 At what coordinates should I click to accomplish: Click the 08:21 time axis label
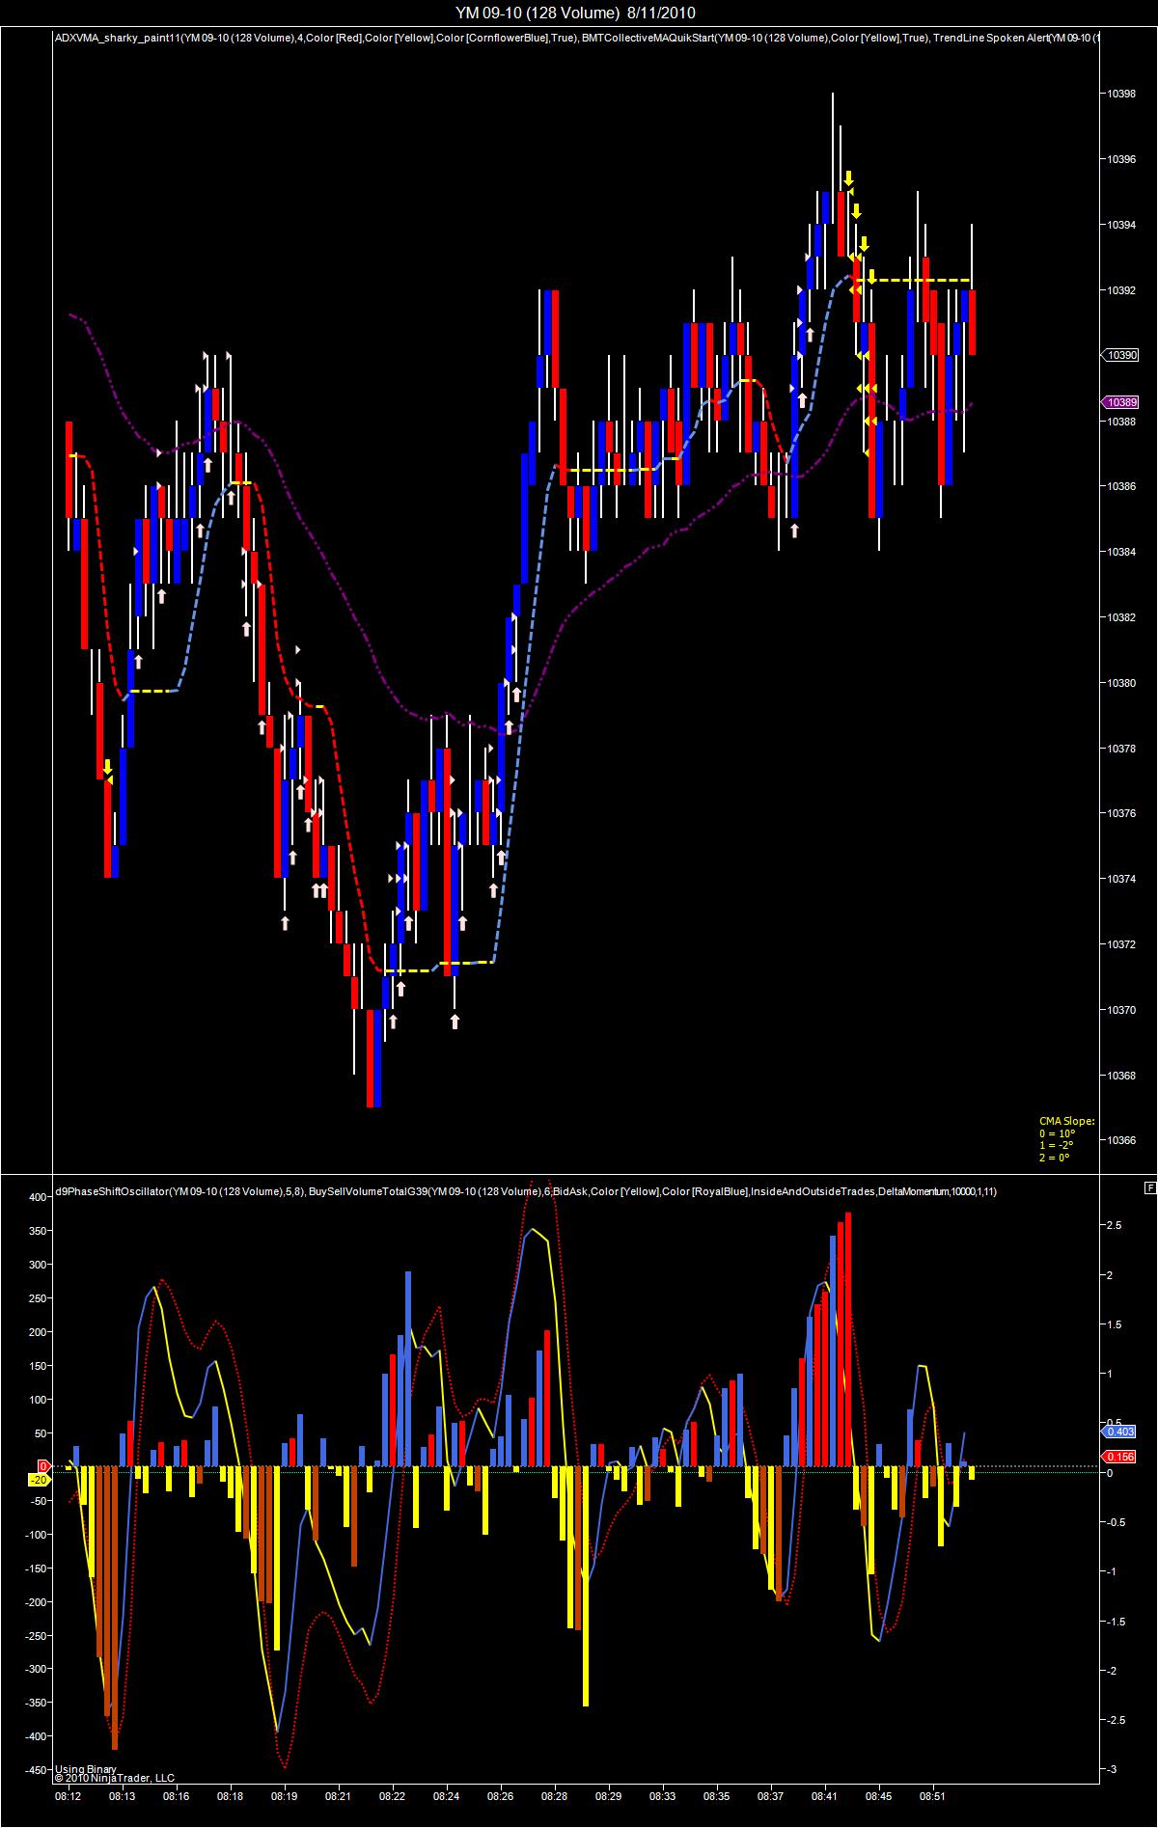pos(338,1797)
